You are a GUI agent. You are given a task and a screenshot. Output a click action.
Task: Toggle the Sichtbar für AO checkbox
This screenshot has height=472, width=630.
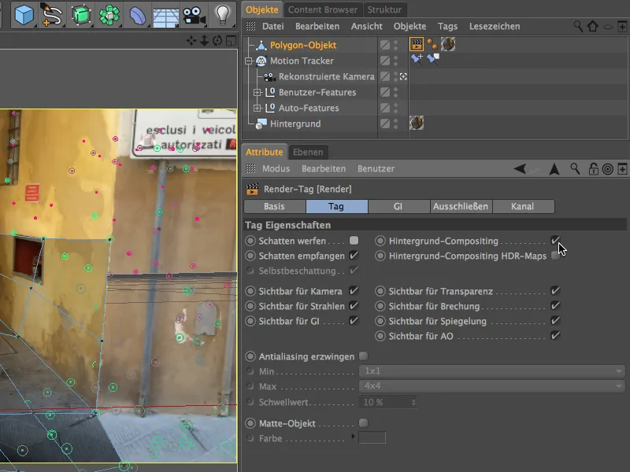tap(555, 336)
